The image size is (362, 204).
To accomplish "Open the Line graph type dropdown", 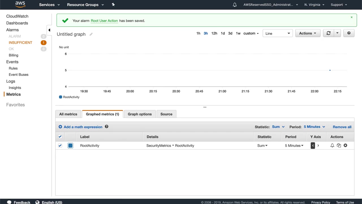I will pos(277,33).
